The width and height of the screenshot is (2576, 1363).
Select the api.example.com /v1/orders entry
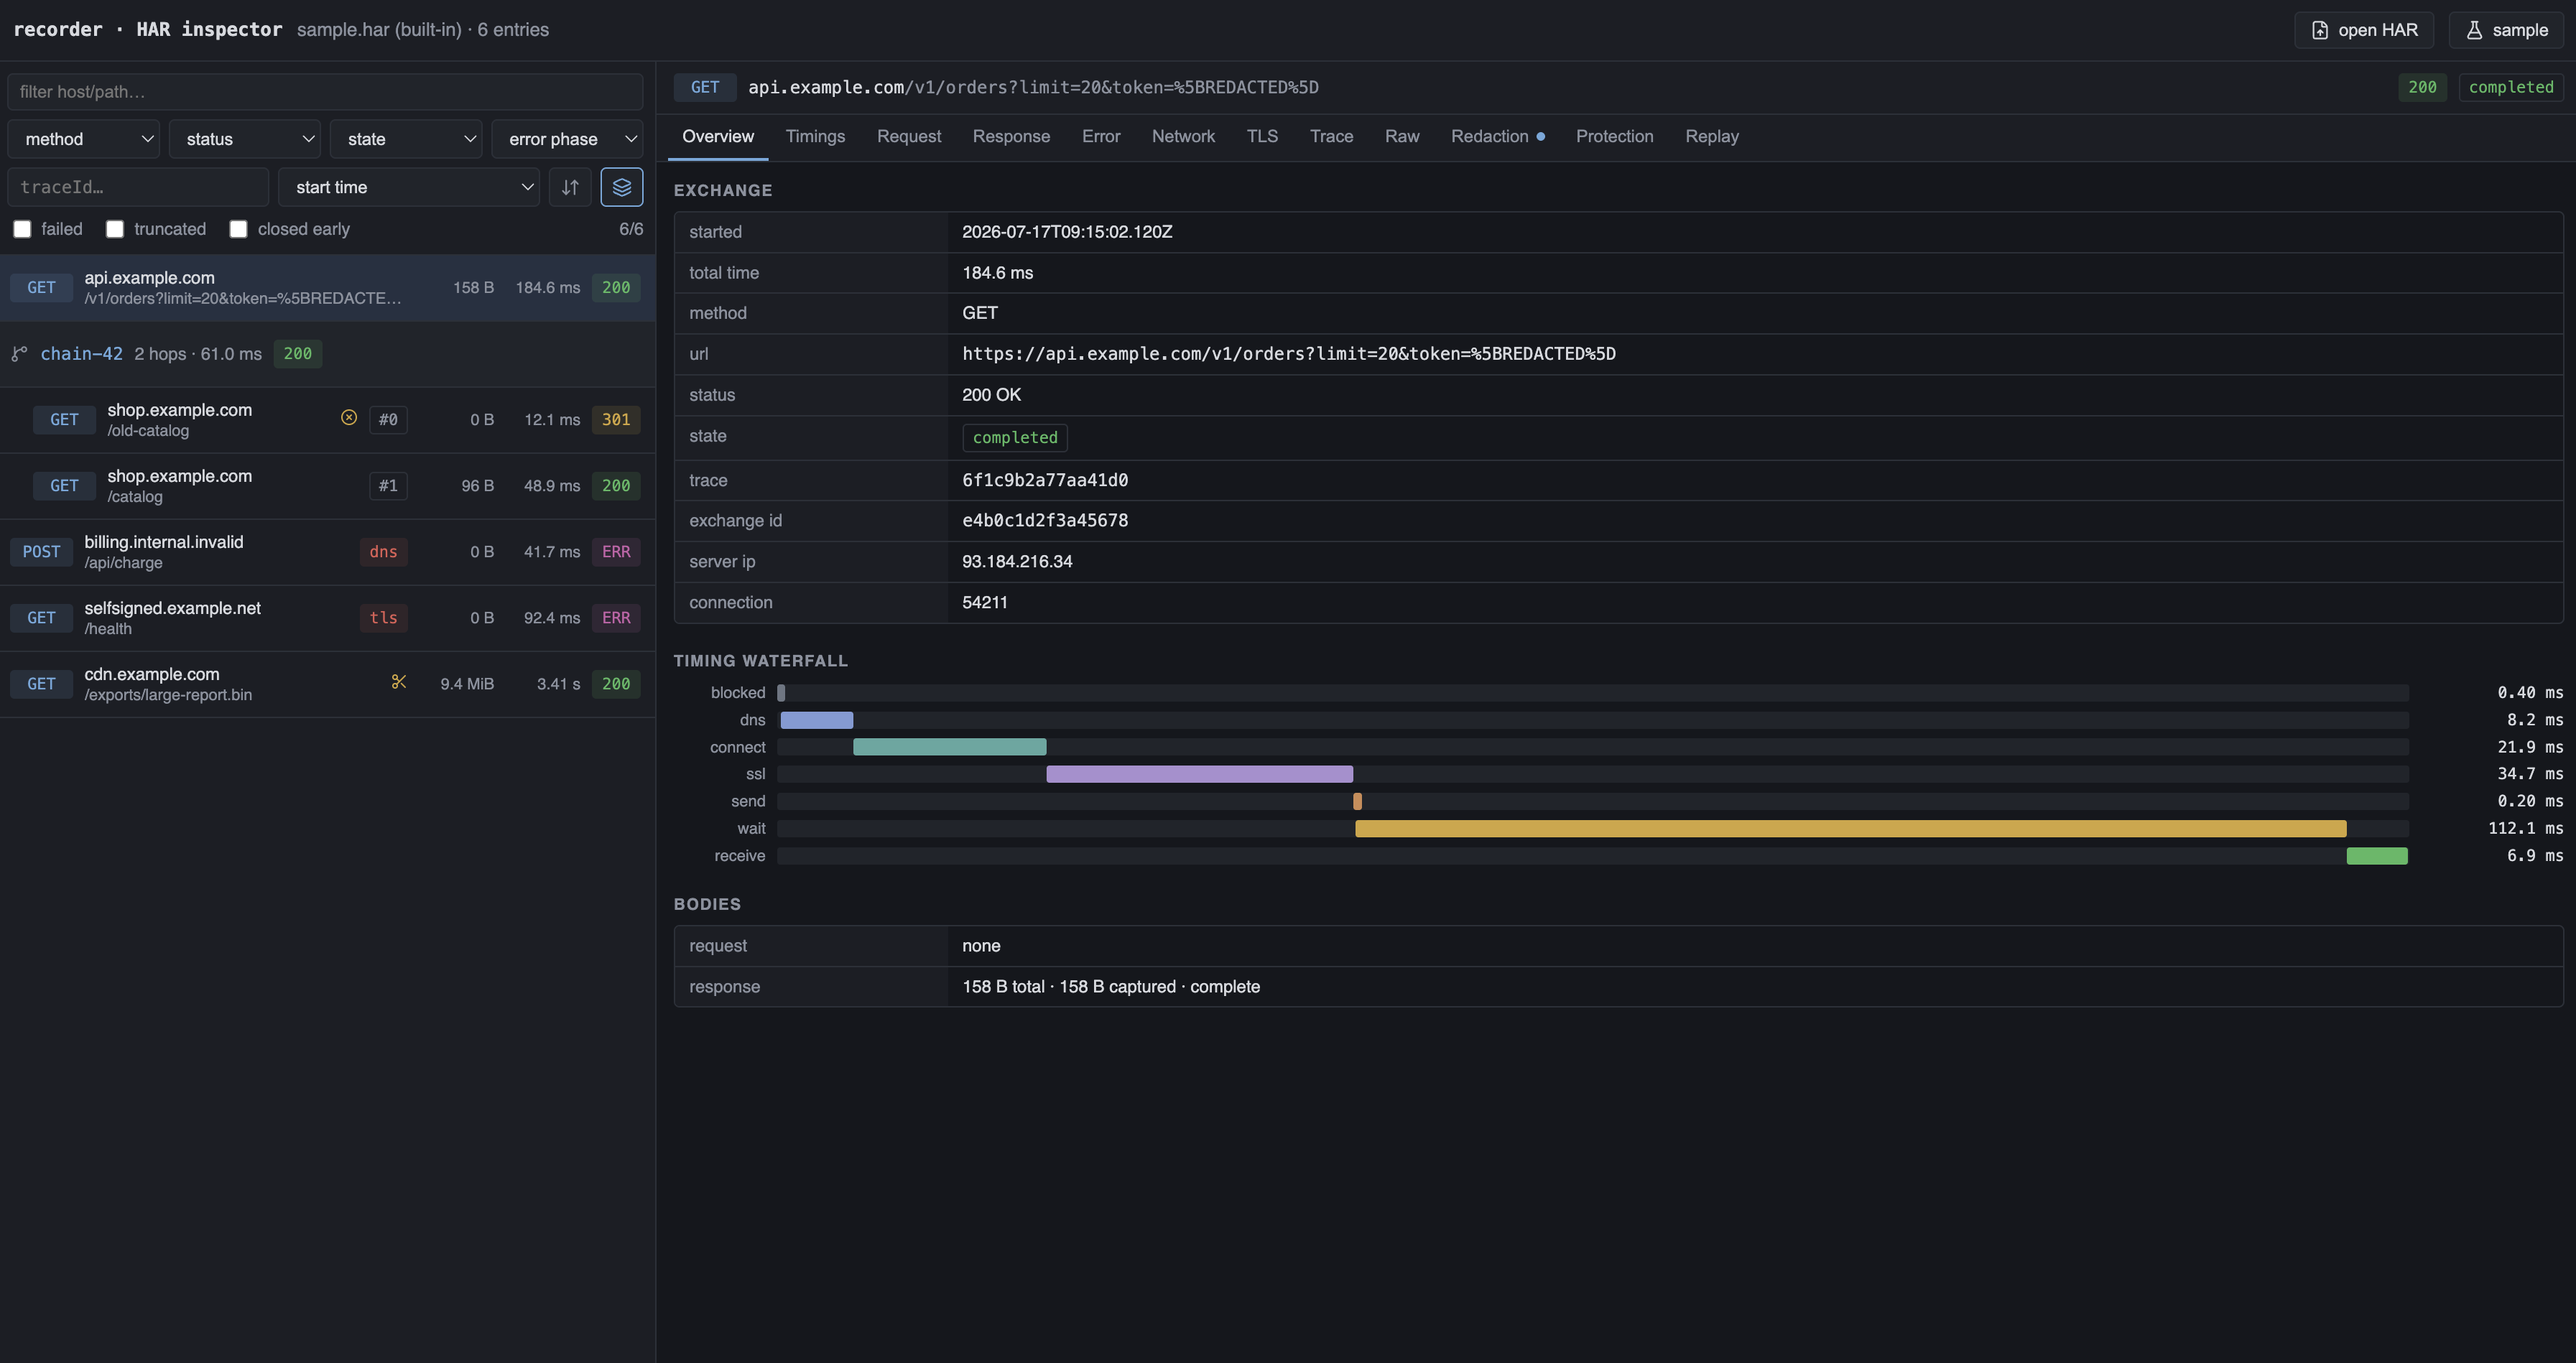[328, 288]
